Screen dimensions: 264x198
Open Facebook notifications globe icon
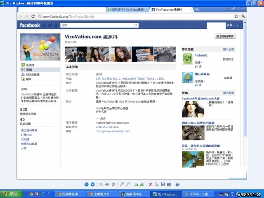click(56, 25)
